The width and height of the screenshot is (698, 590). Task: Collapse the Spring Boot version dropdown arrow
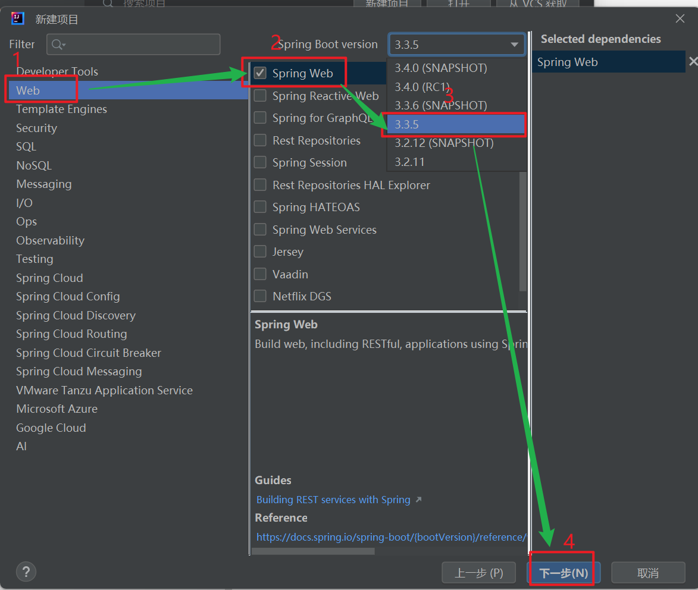coord(514,45)
